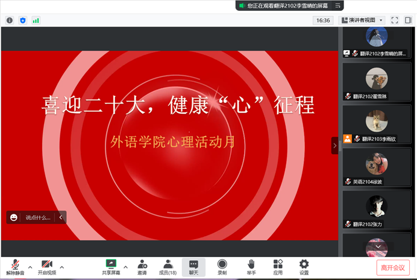Open the 成员(18) members list

click(168, 267)
